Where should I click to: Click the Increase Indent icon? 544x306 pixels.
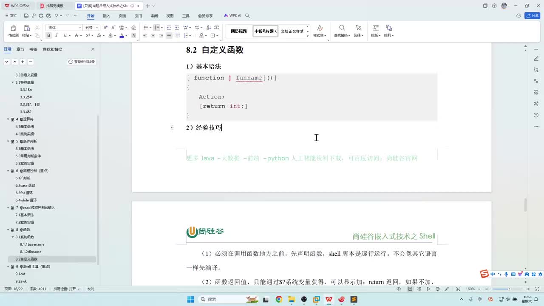tap(176, 28)
